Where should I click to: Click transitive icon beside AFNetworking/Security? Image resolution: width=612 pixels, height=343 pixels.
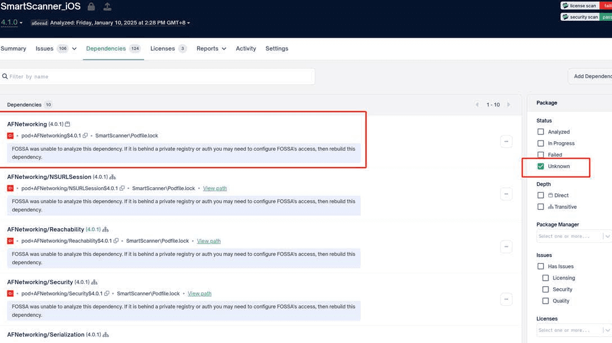94,282
